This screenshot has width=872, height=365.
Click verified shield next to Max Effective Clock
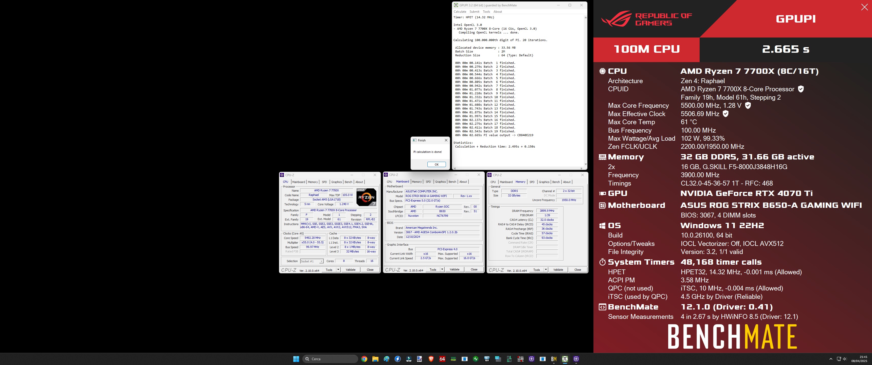click(x=726, y=114)
